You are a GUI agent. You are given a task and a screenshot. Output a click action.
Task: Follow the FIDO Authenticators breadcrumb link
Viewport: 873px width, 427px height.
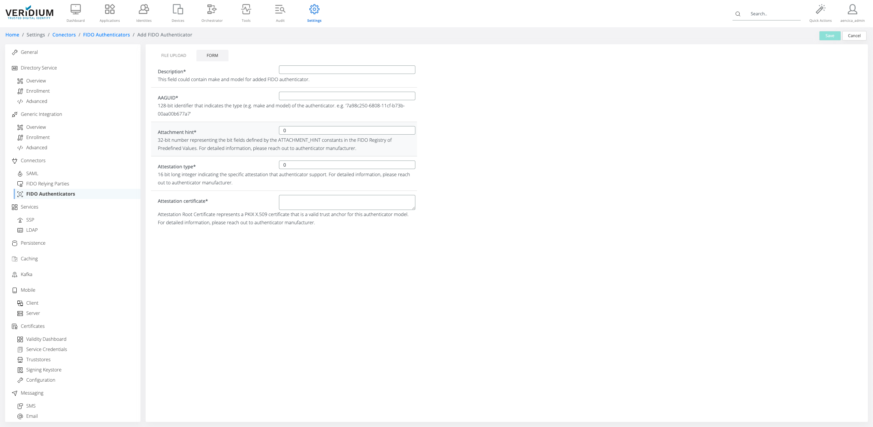pyautogui.click(x=106, y=35)
